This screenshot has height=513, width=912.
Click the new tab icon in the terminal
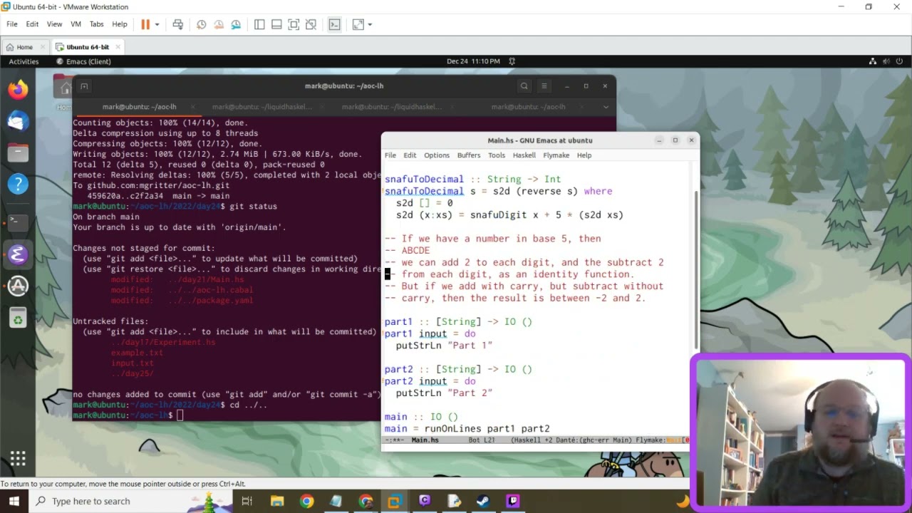[84, 86]
